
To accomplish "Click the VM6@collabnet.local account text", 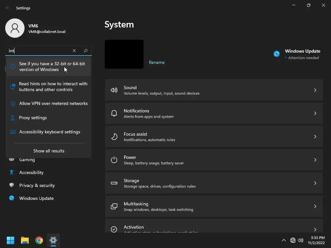I will pyautogui.click(x=47, y=32).
